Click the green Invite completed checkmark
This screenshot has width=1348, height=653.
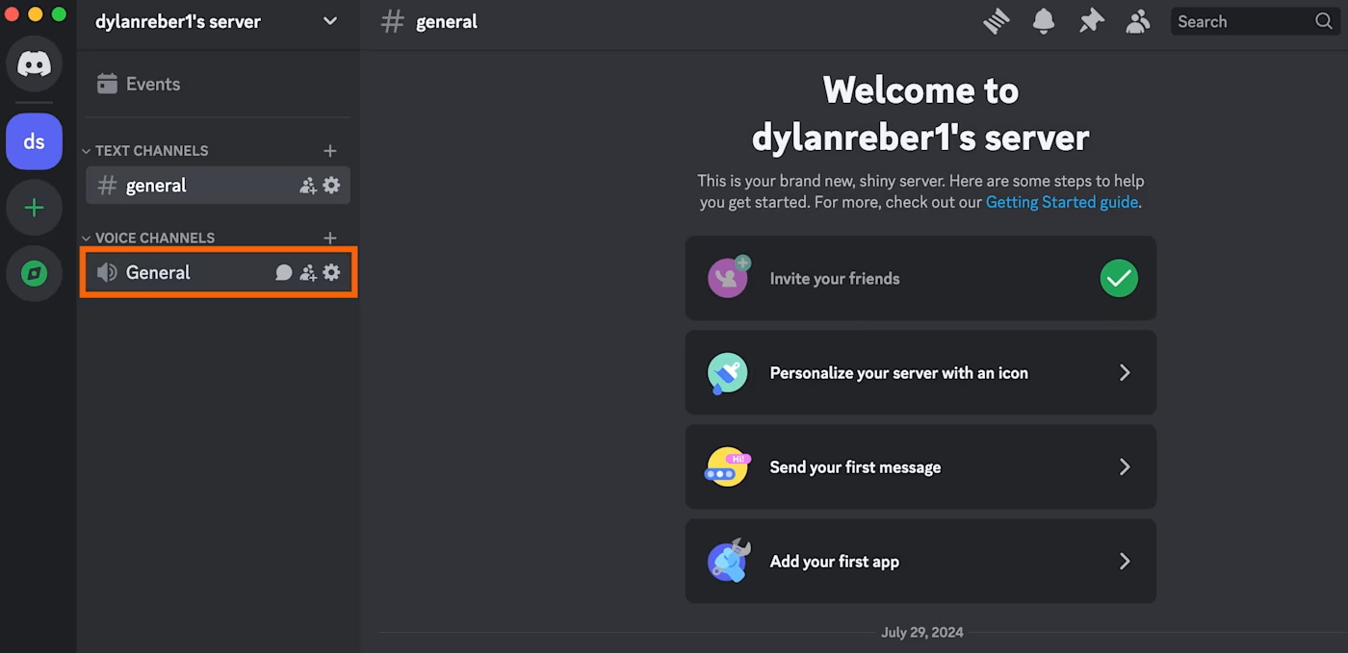[x=1119, y=279]
